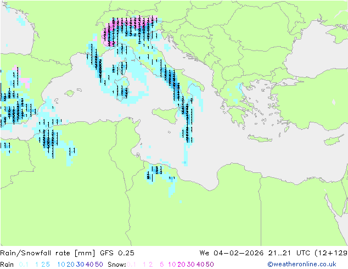Click the island of Crete on the map
This screenshot has height=269, width=348.
[x=260, y=138]
